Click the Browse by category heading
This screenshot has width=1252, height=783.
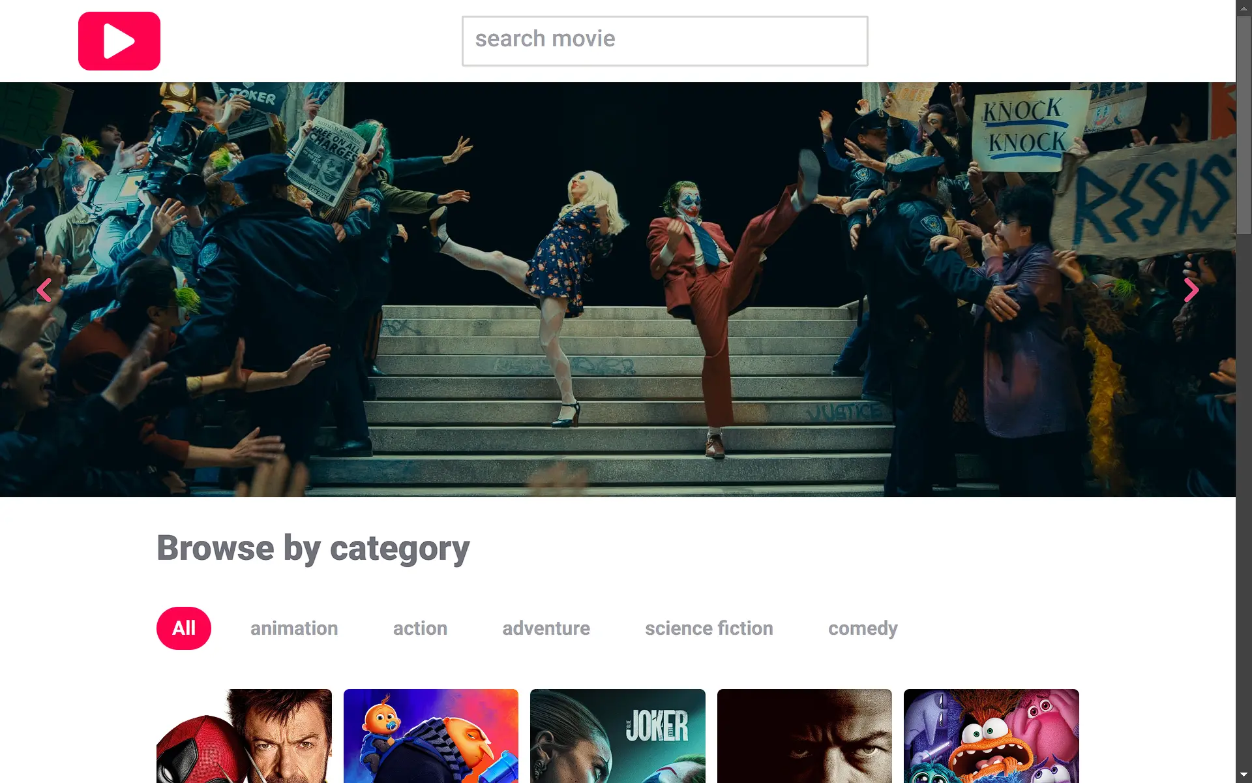313,548
